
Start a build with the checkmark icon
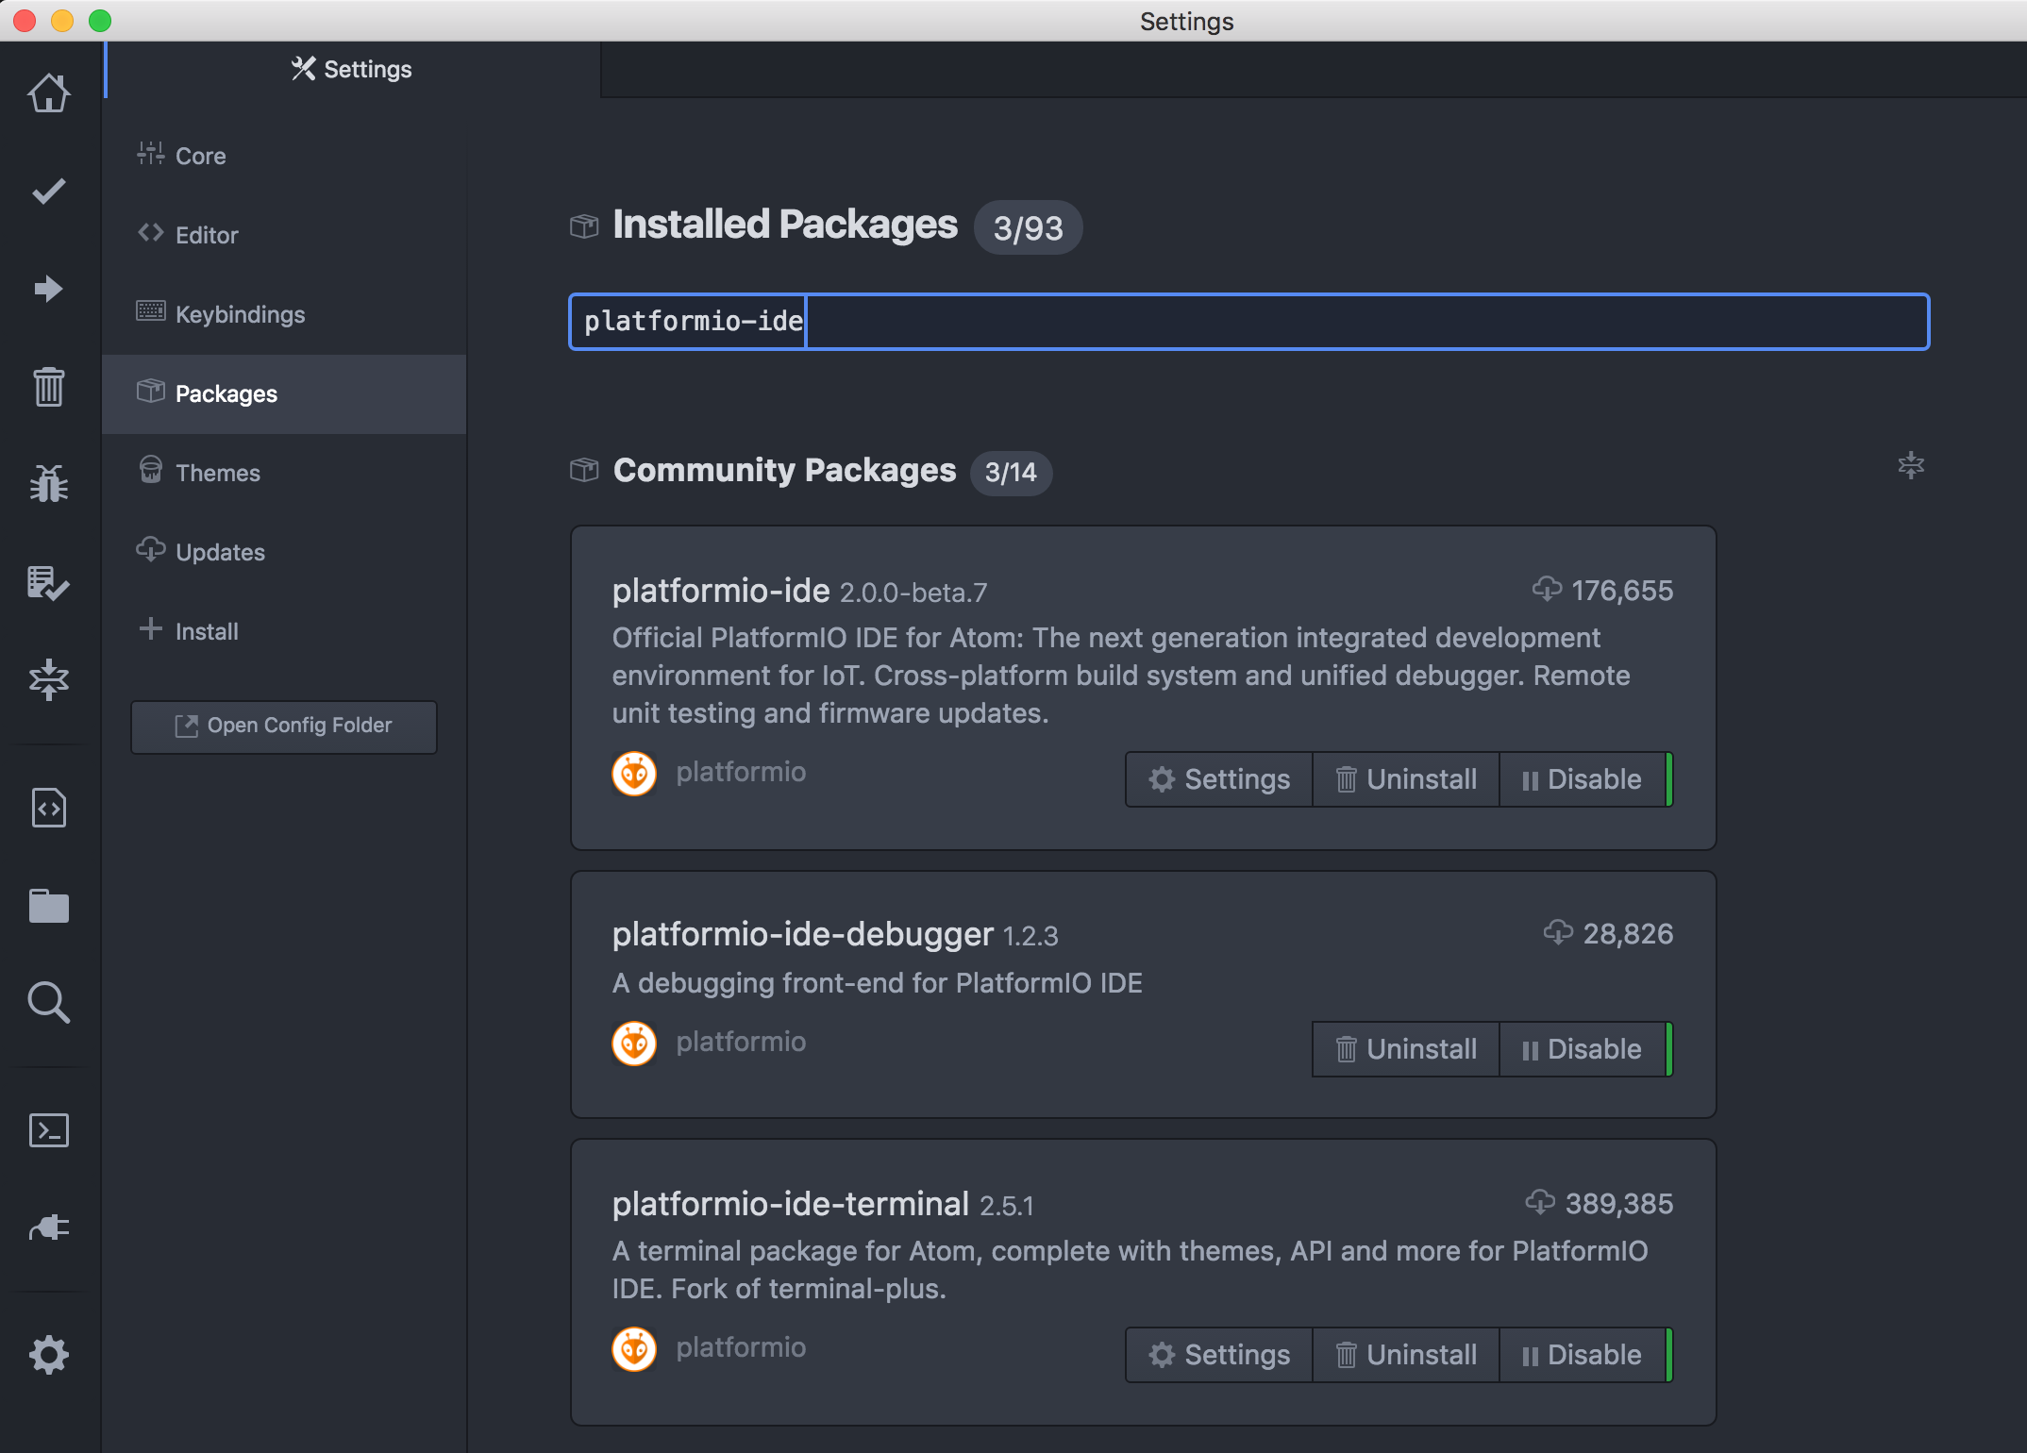pyautogui.click(x=49, y=192)
